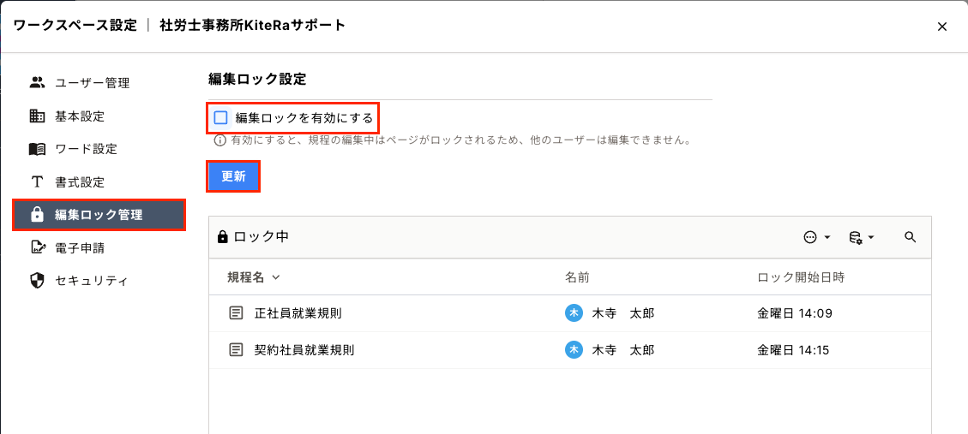
Task: Sort using the 規程名 column chevron
Action: (276, 277)
